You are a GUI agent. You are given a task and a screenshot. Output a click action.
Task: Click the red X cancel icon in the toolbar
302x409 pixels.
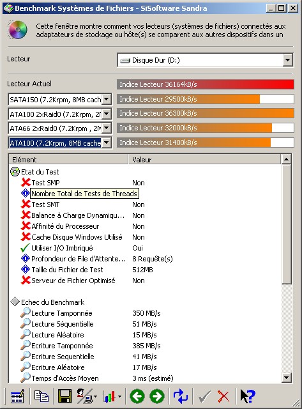[223, 396]
